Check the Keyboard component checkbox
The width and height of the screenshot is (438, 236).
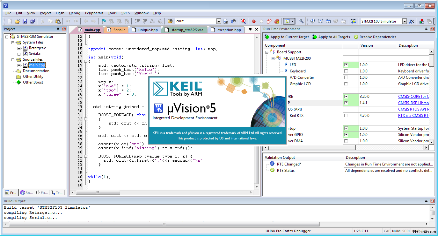[x=346, y=71]
